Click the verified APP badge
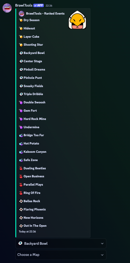The height and width of the screenshot is (263, 130). 39,5
